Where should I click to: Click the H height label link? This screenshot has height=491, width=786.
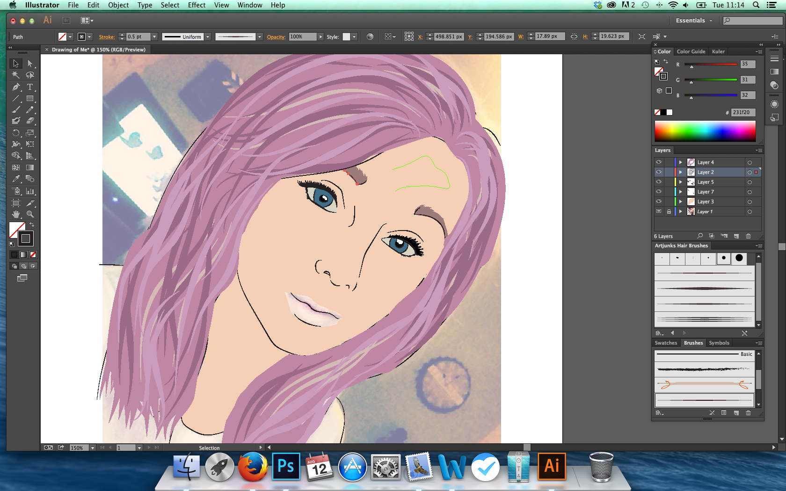click(x=585, y=37)
